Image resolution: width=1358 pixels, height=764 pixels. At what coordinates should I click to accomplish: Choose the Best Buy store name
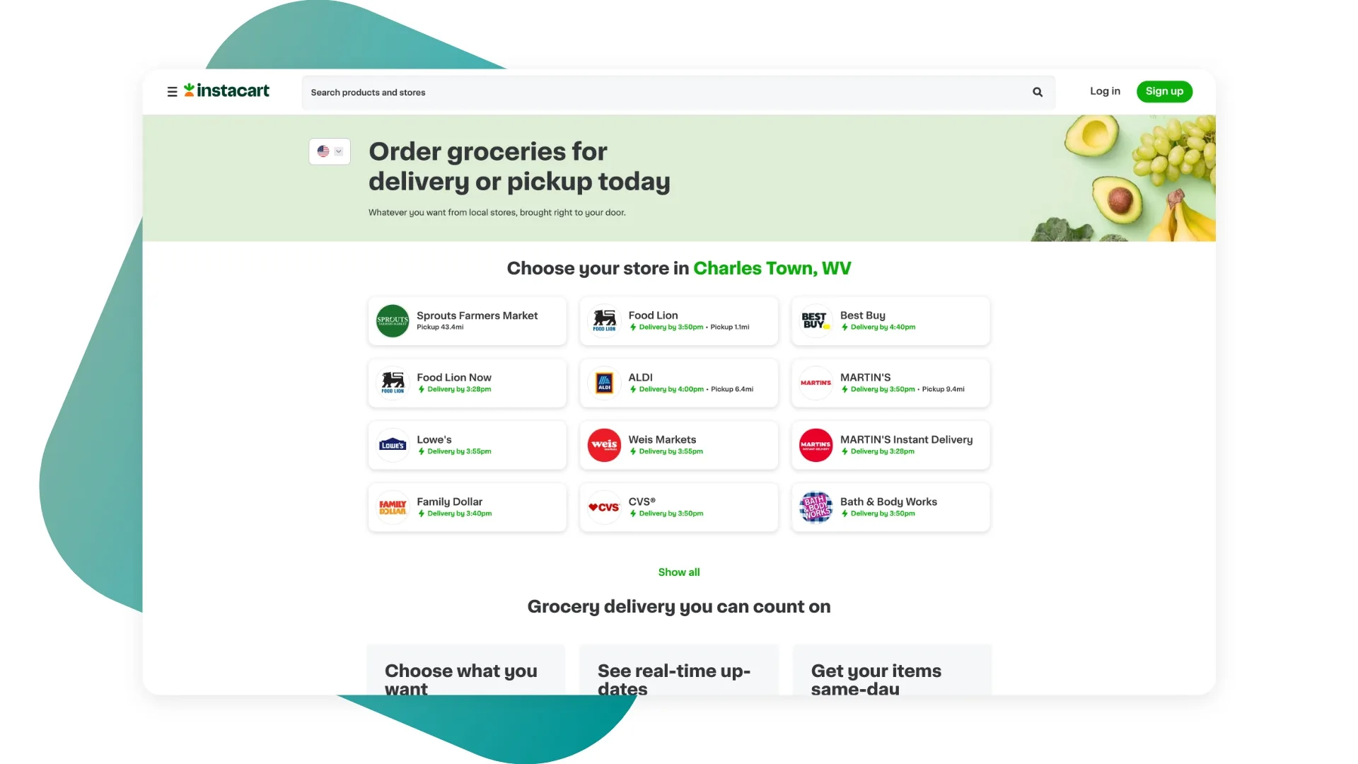(862, 316)
